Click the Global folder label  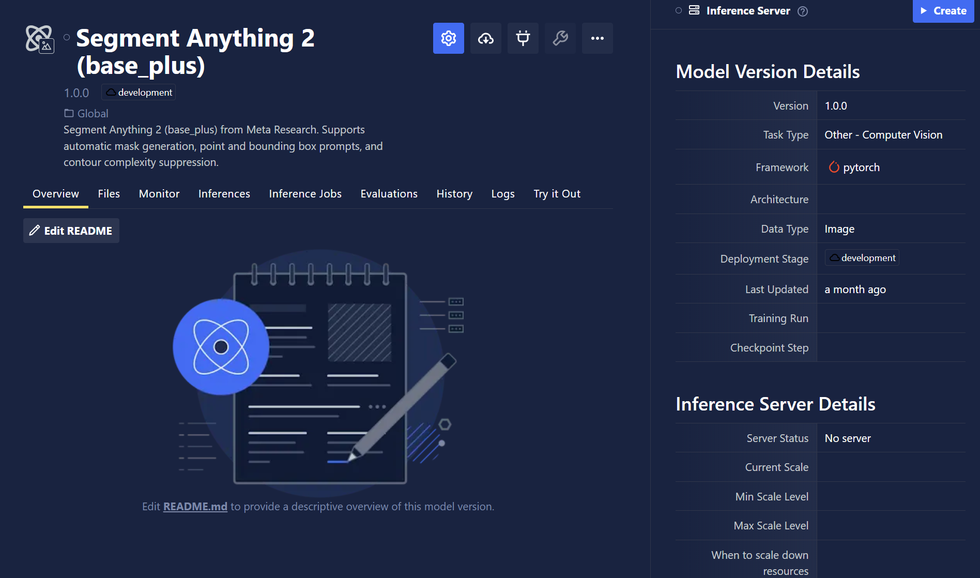click(x=93, y=113)
